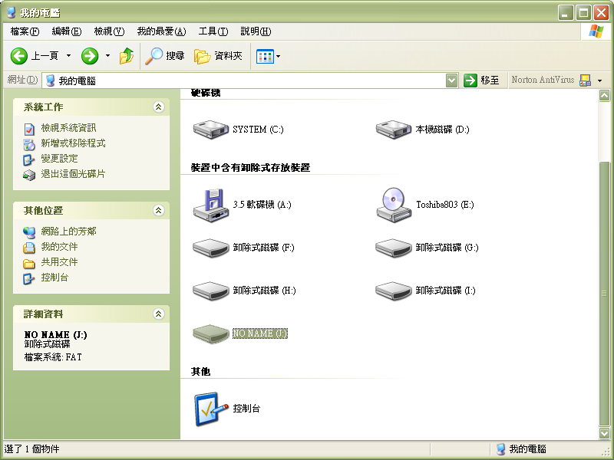Screen dimensions: 614x460
Task: Click the network neighborhood icon in sidebar
Action: click(x=29, y=232)
